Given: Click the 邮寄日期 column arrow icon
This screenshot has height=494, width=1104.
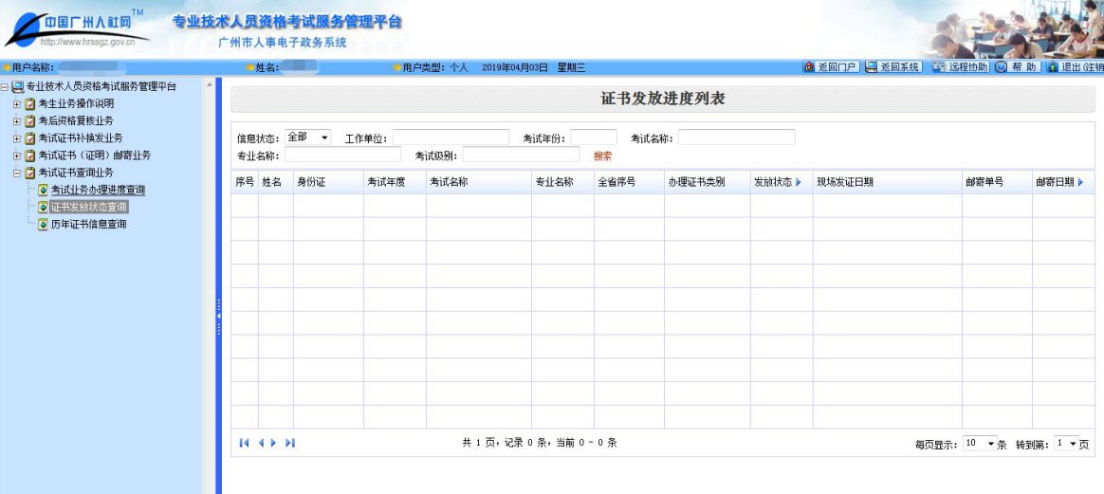Looking at the screenshot, I should (1080, 182).
